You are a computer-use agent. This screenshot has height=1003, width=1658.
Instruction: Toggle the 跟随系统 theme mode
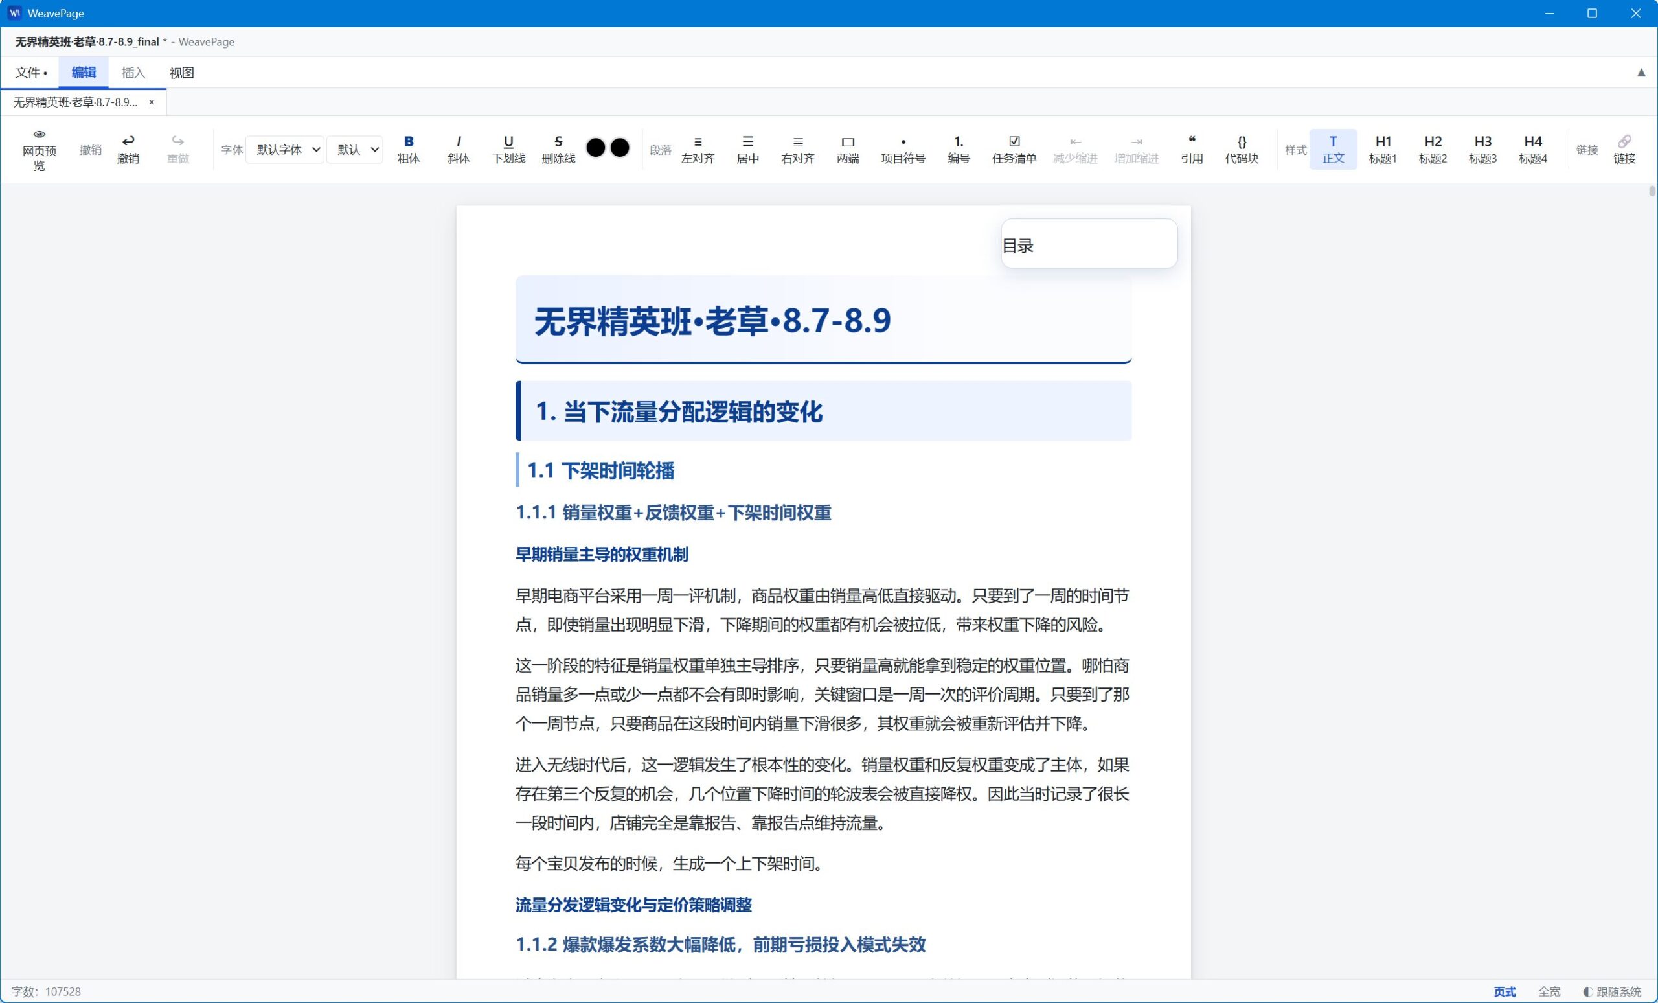tap(1612, 991)
